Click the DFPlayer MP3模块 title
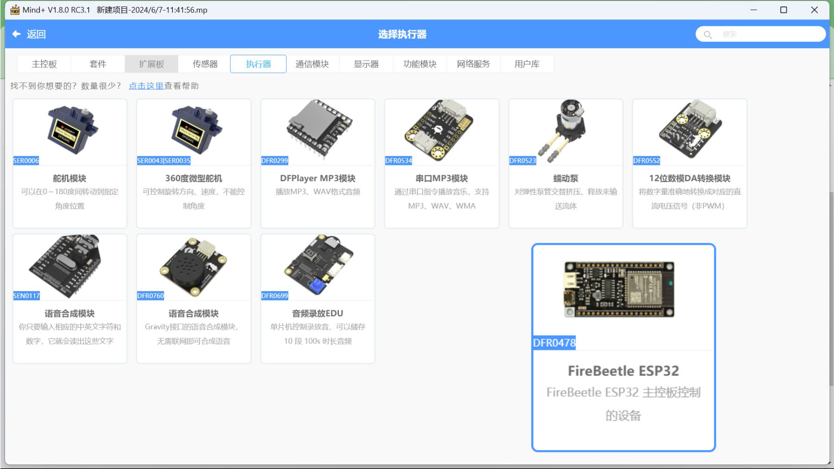Viewport: 834px width, 469px height. tap(318, 178)
